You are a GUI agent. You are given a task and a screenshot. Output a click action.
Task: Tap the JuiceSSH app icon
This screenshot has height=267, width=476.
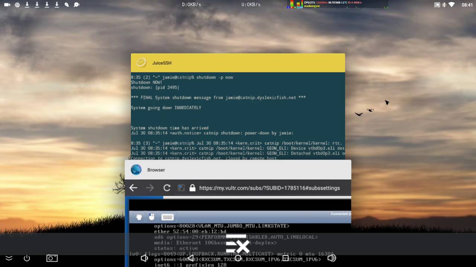(141, 63)
